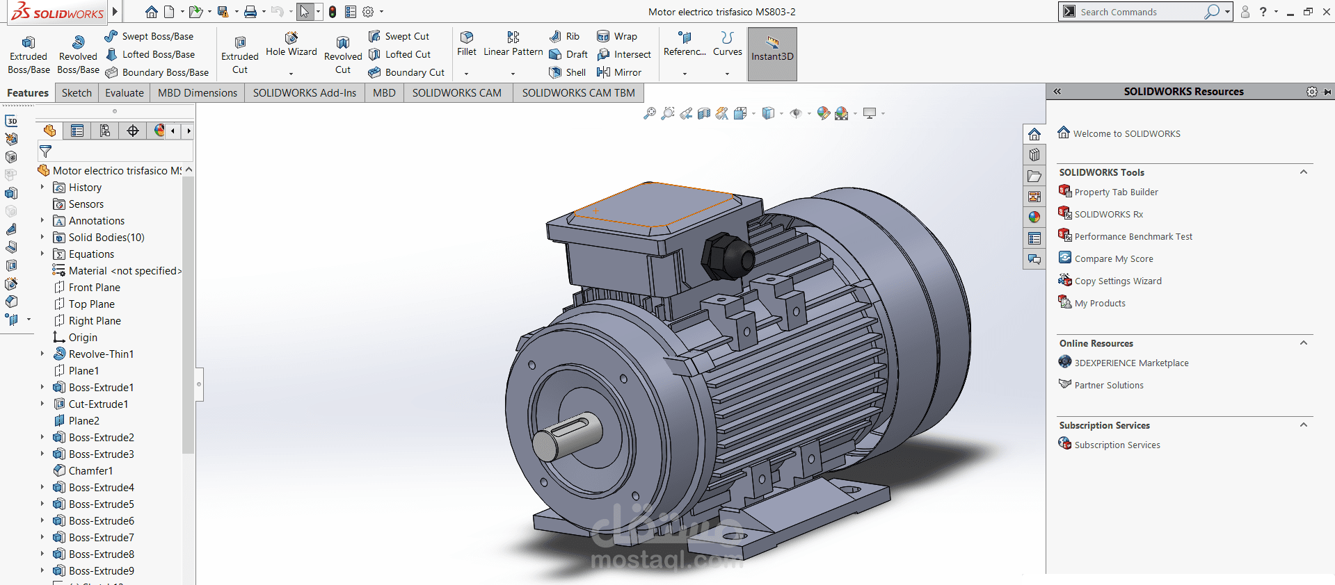
Task: Expand the Solid Bodies(10) folder
Action: [x=42, y=238]
